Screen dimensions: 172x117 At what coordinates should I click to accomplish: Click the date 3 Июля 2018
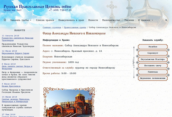pyautogui.click(x=9, y=84)
